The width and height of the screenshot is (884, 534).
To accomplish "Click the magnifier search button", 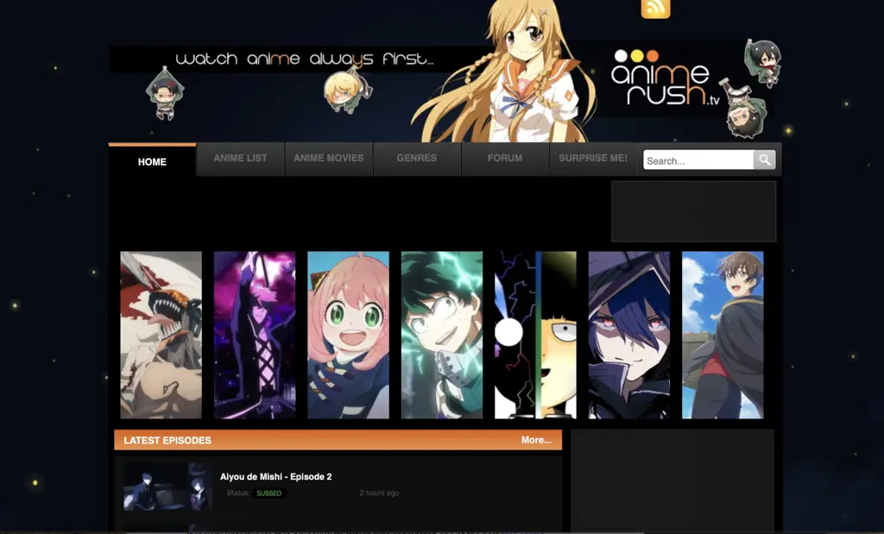I will click(765, 160).
